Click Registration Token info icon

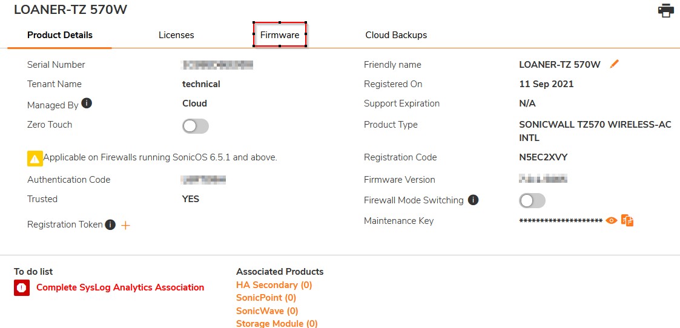(x=110, y=225)
